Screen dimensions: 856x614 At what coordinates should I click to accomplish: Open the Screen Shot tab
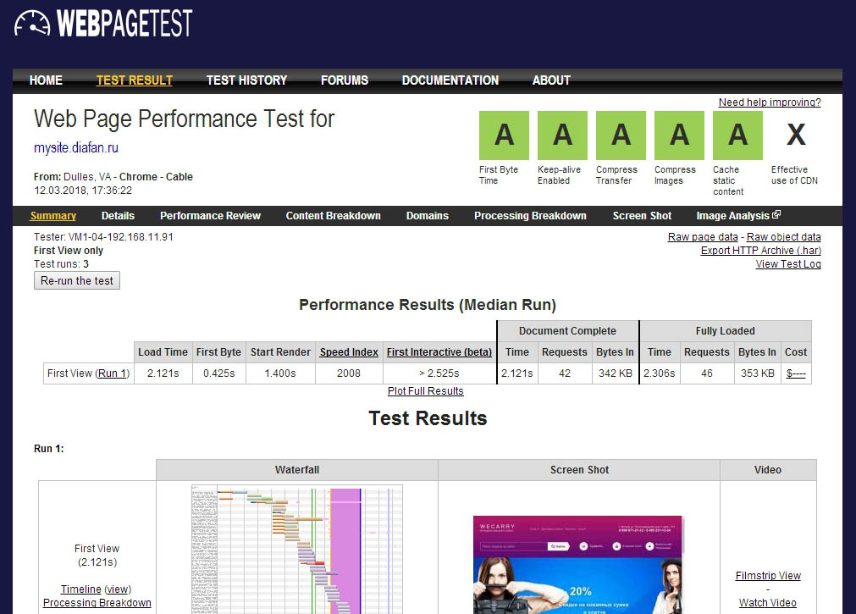[x=642, y=216]
